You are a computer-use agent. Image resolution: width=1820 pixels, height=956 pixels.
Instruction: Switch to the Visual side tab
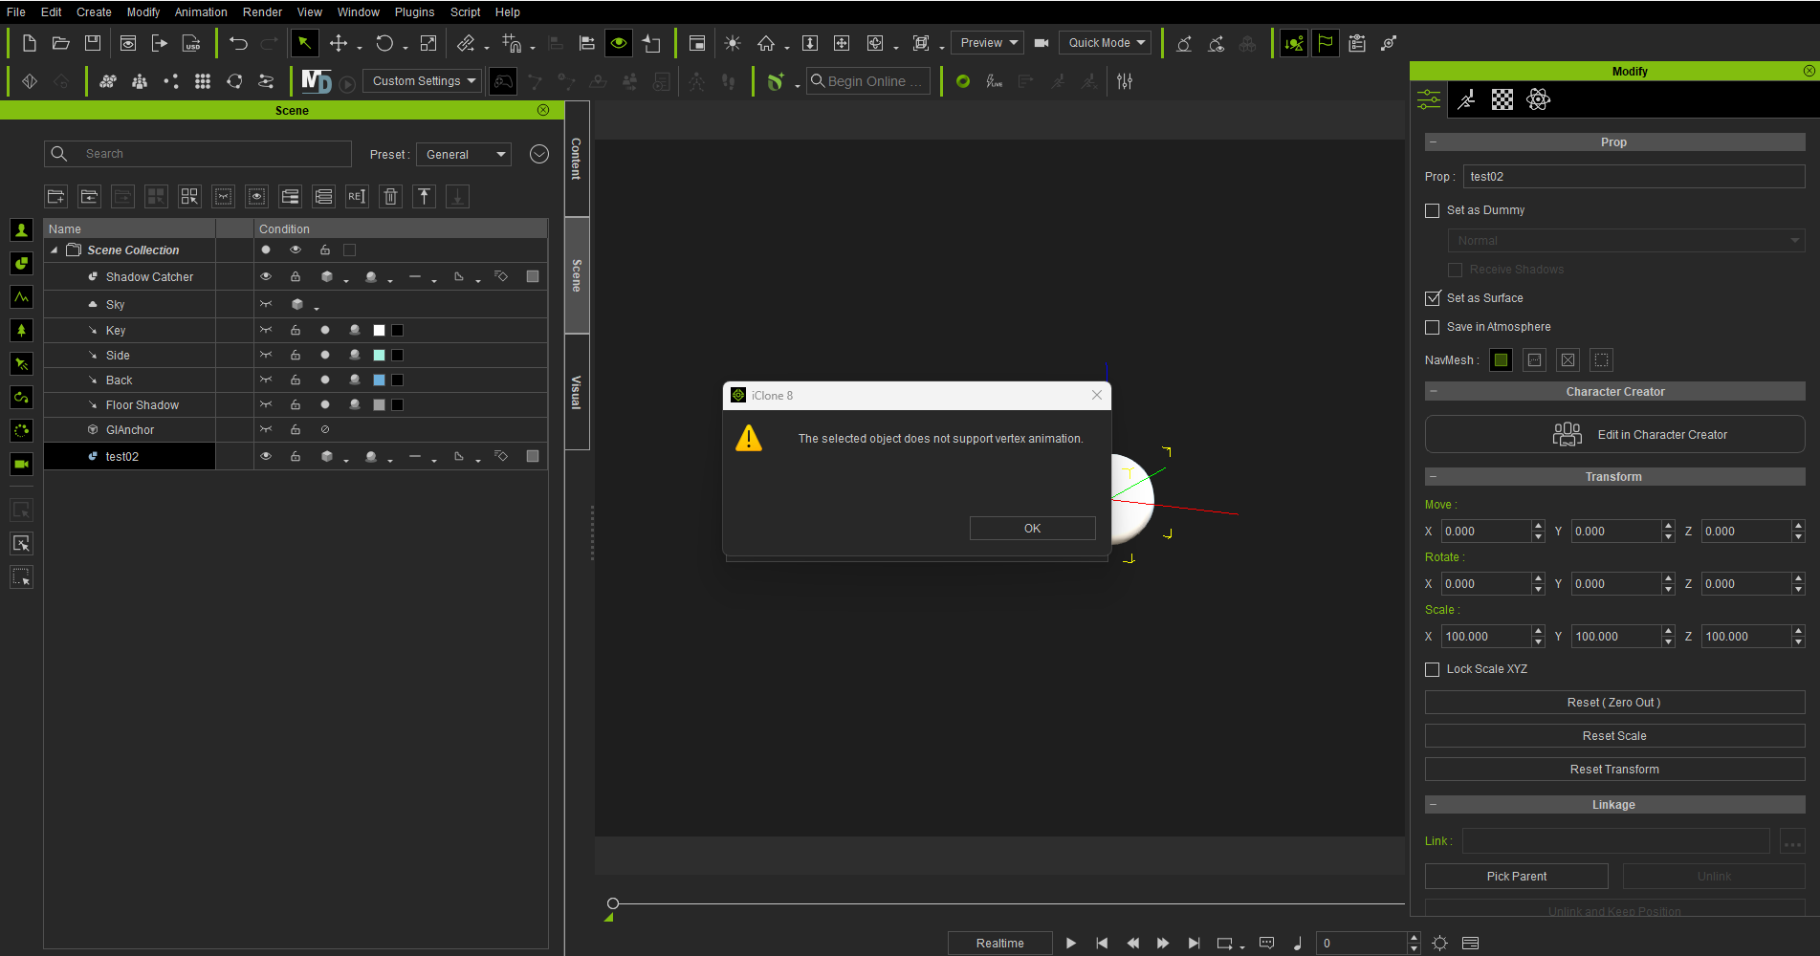point(576,392)
